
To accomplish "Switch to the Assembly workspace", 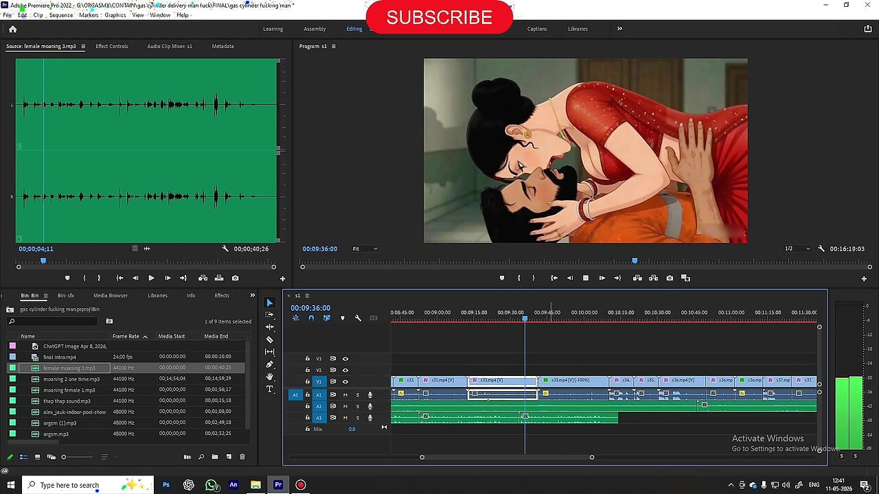I will coord(315,29).
